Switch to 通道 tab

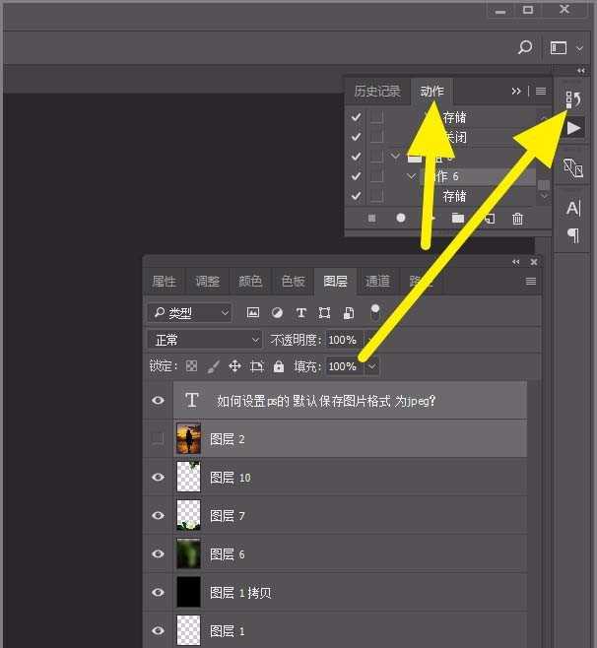tap(377, 282)
